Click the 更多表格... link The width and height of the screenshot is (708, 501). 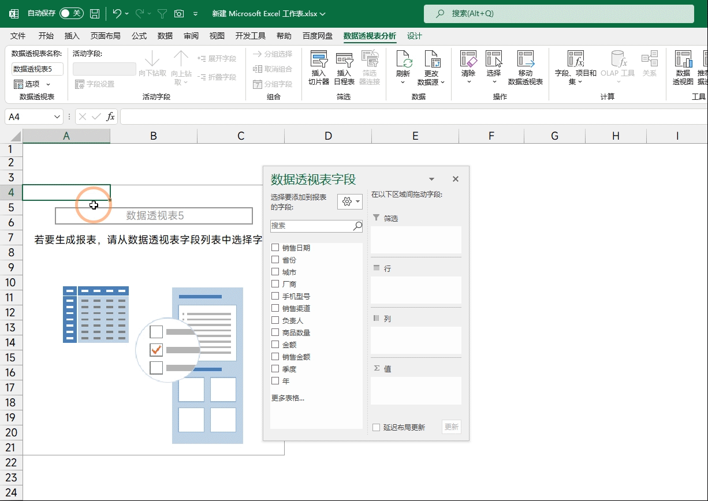pyautogui.click(x=288, y=398)
